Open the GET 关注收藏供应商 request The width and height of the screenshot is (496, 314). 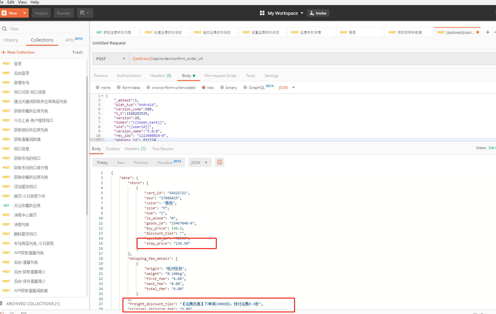[x=43, y=206]
